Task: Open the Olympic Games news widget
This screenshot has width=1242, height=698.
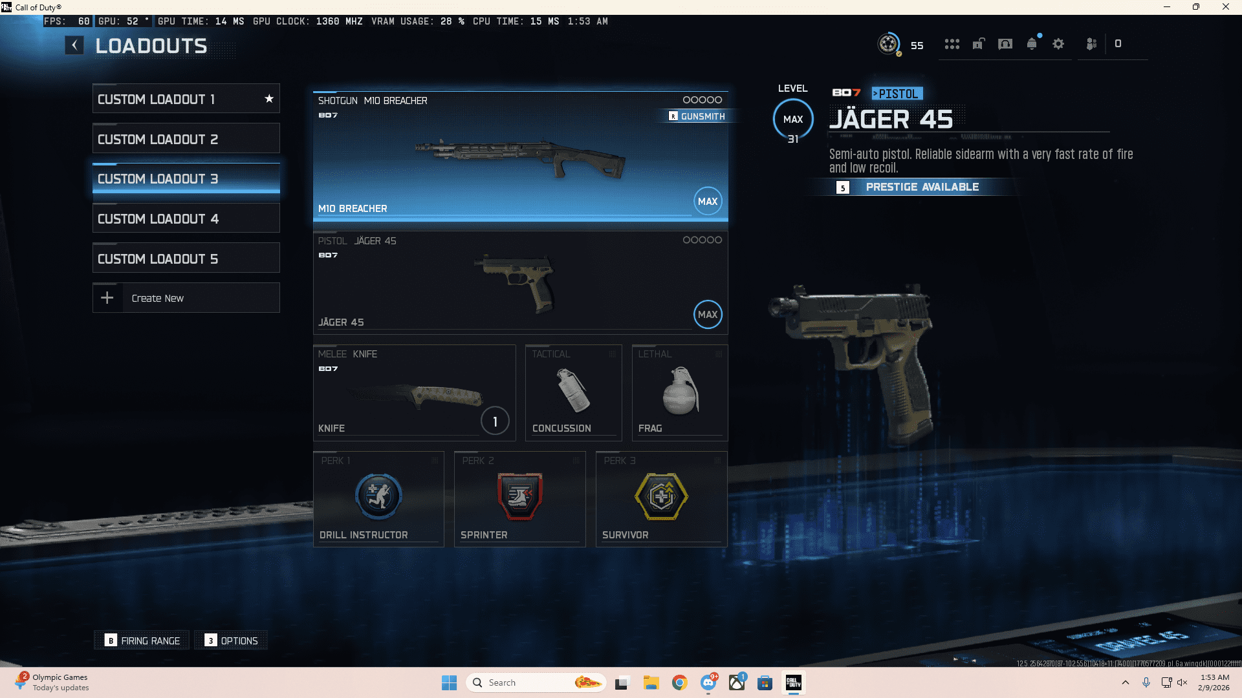Action: 52,682
